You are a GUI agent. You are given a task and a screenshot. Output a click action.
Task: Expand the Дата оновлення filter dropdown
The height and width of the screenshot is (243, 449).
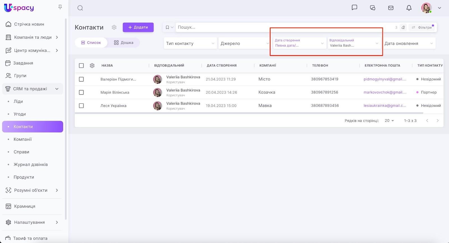pos(409,43)
